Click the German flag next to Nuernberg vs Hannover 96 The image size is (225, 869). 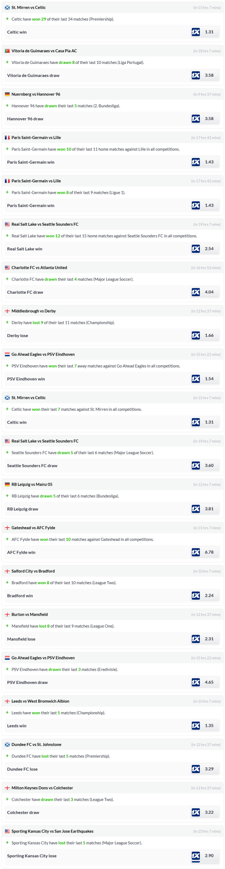click(7, 94)
